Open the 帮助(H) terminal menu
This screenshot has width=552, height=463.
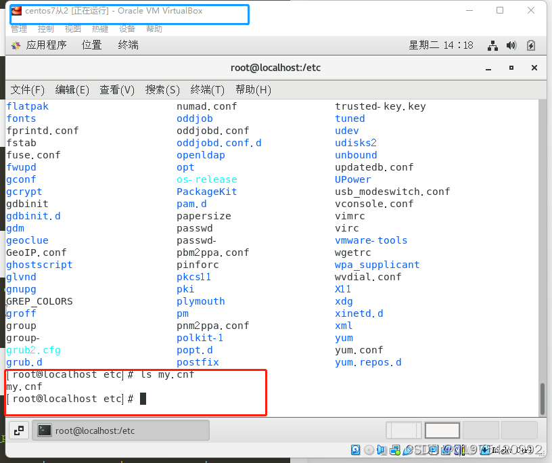pyautogui.click(x=253, y=90)
